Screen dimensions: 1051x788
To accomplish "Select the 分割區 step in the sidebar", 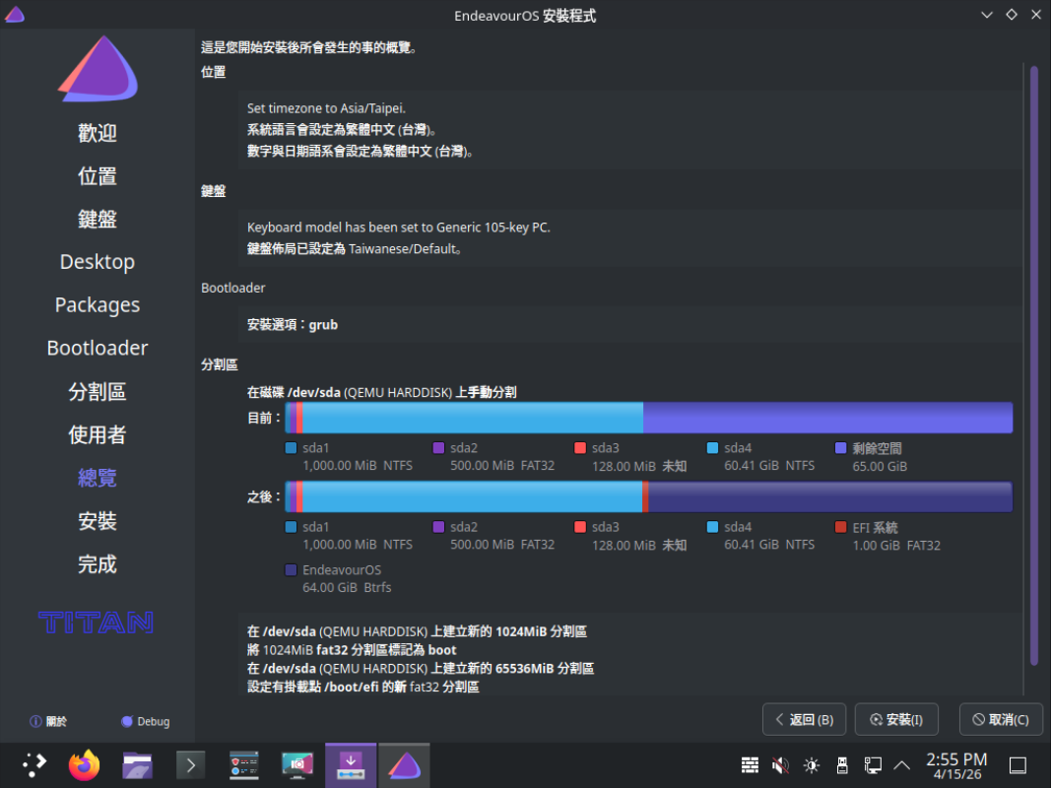I will point(97,391).
